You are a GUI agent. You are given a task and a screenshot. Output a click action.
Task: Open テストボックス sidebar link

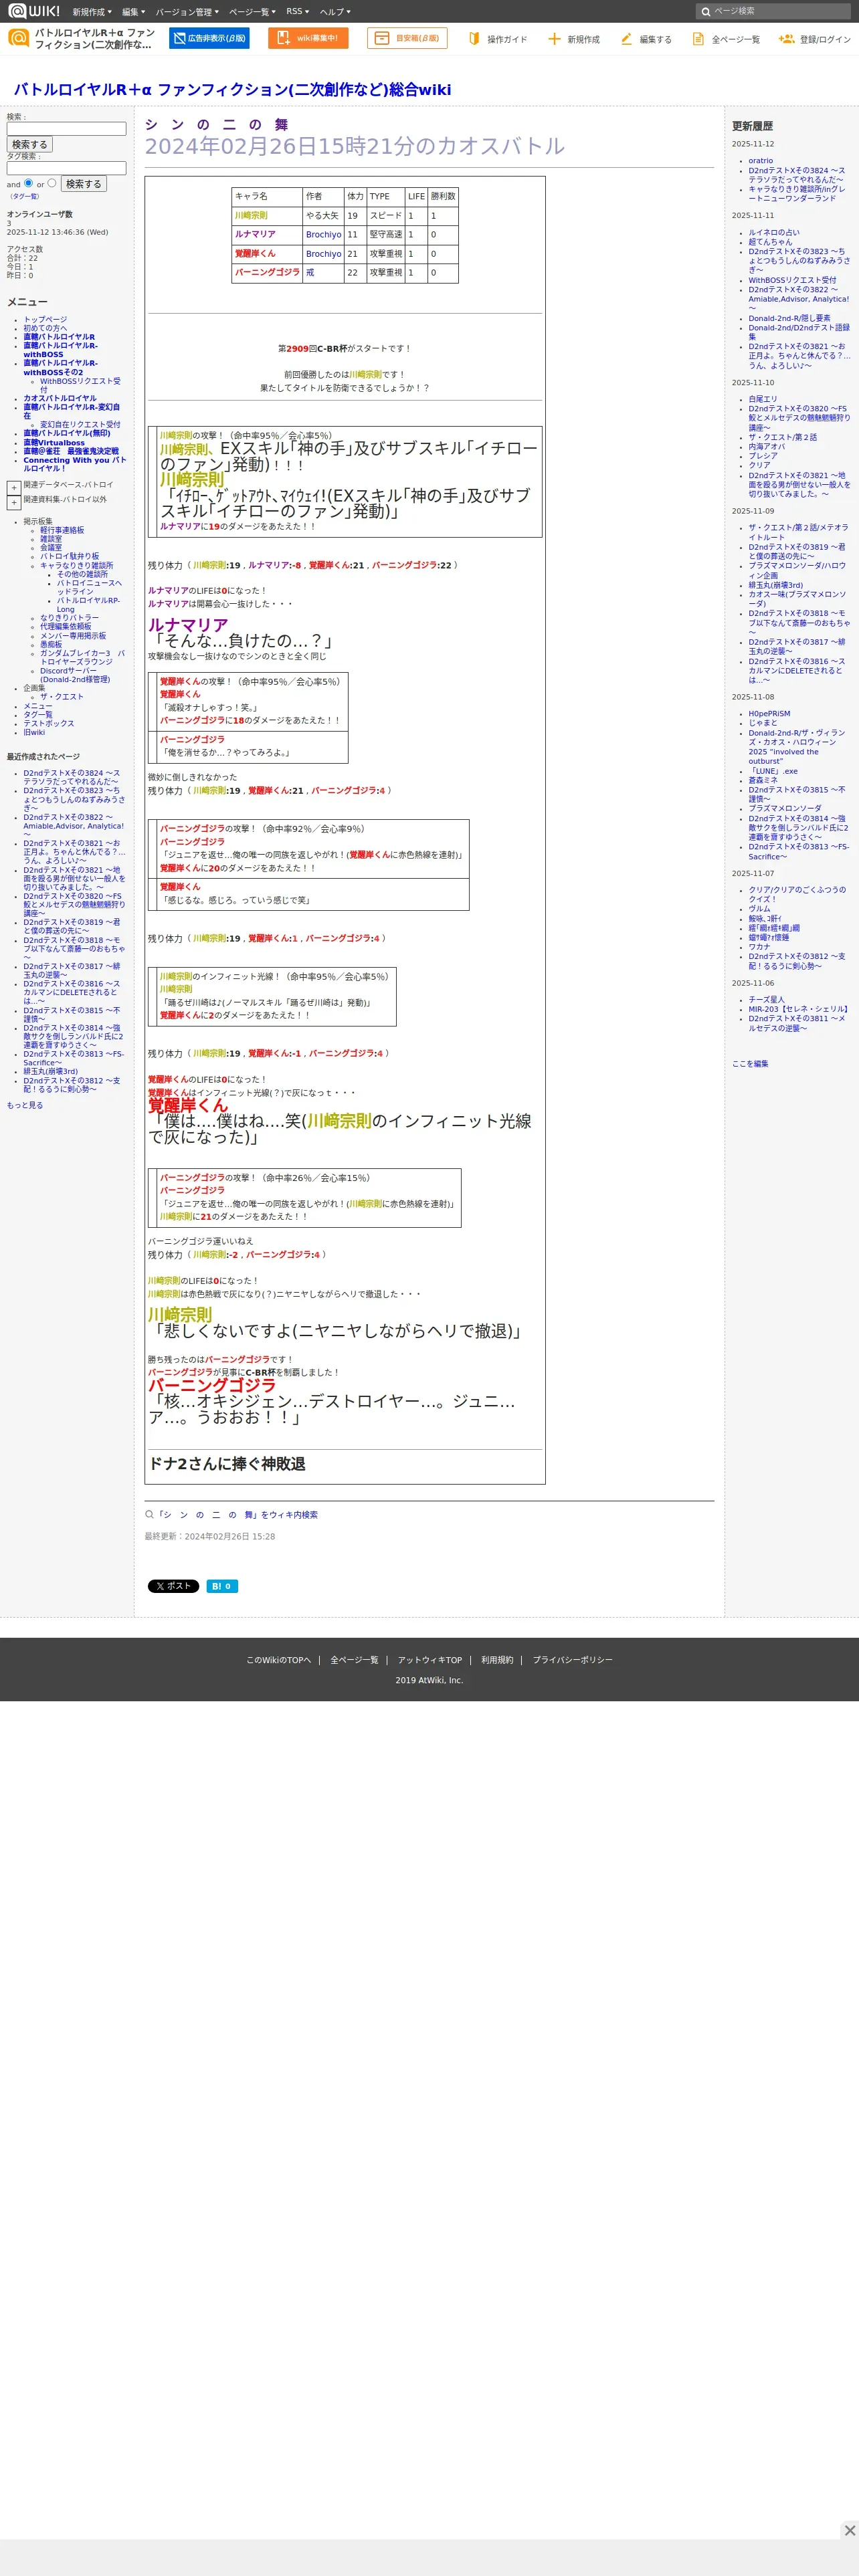pyautogui.click(x=49, y=723)
